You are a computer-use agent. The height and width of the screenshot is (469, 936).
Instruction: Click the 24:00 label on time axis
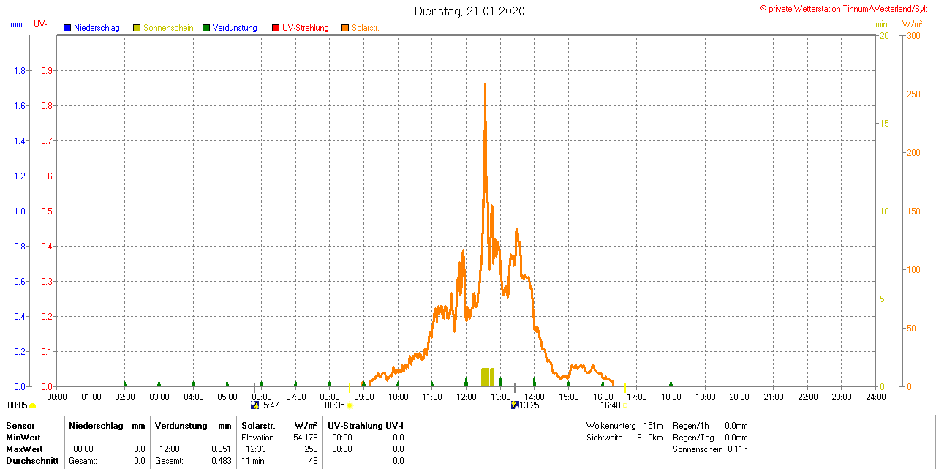pos(876,397)
